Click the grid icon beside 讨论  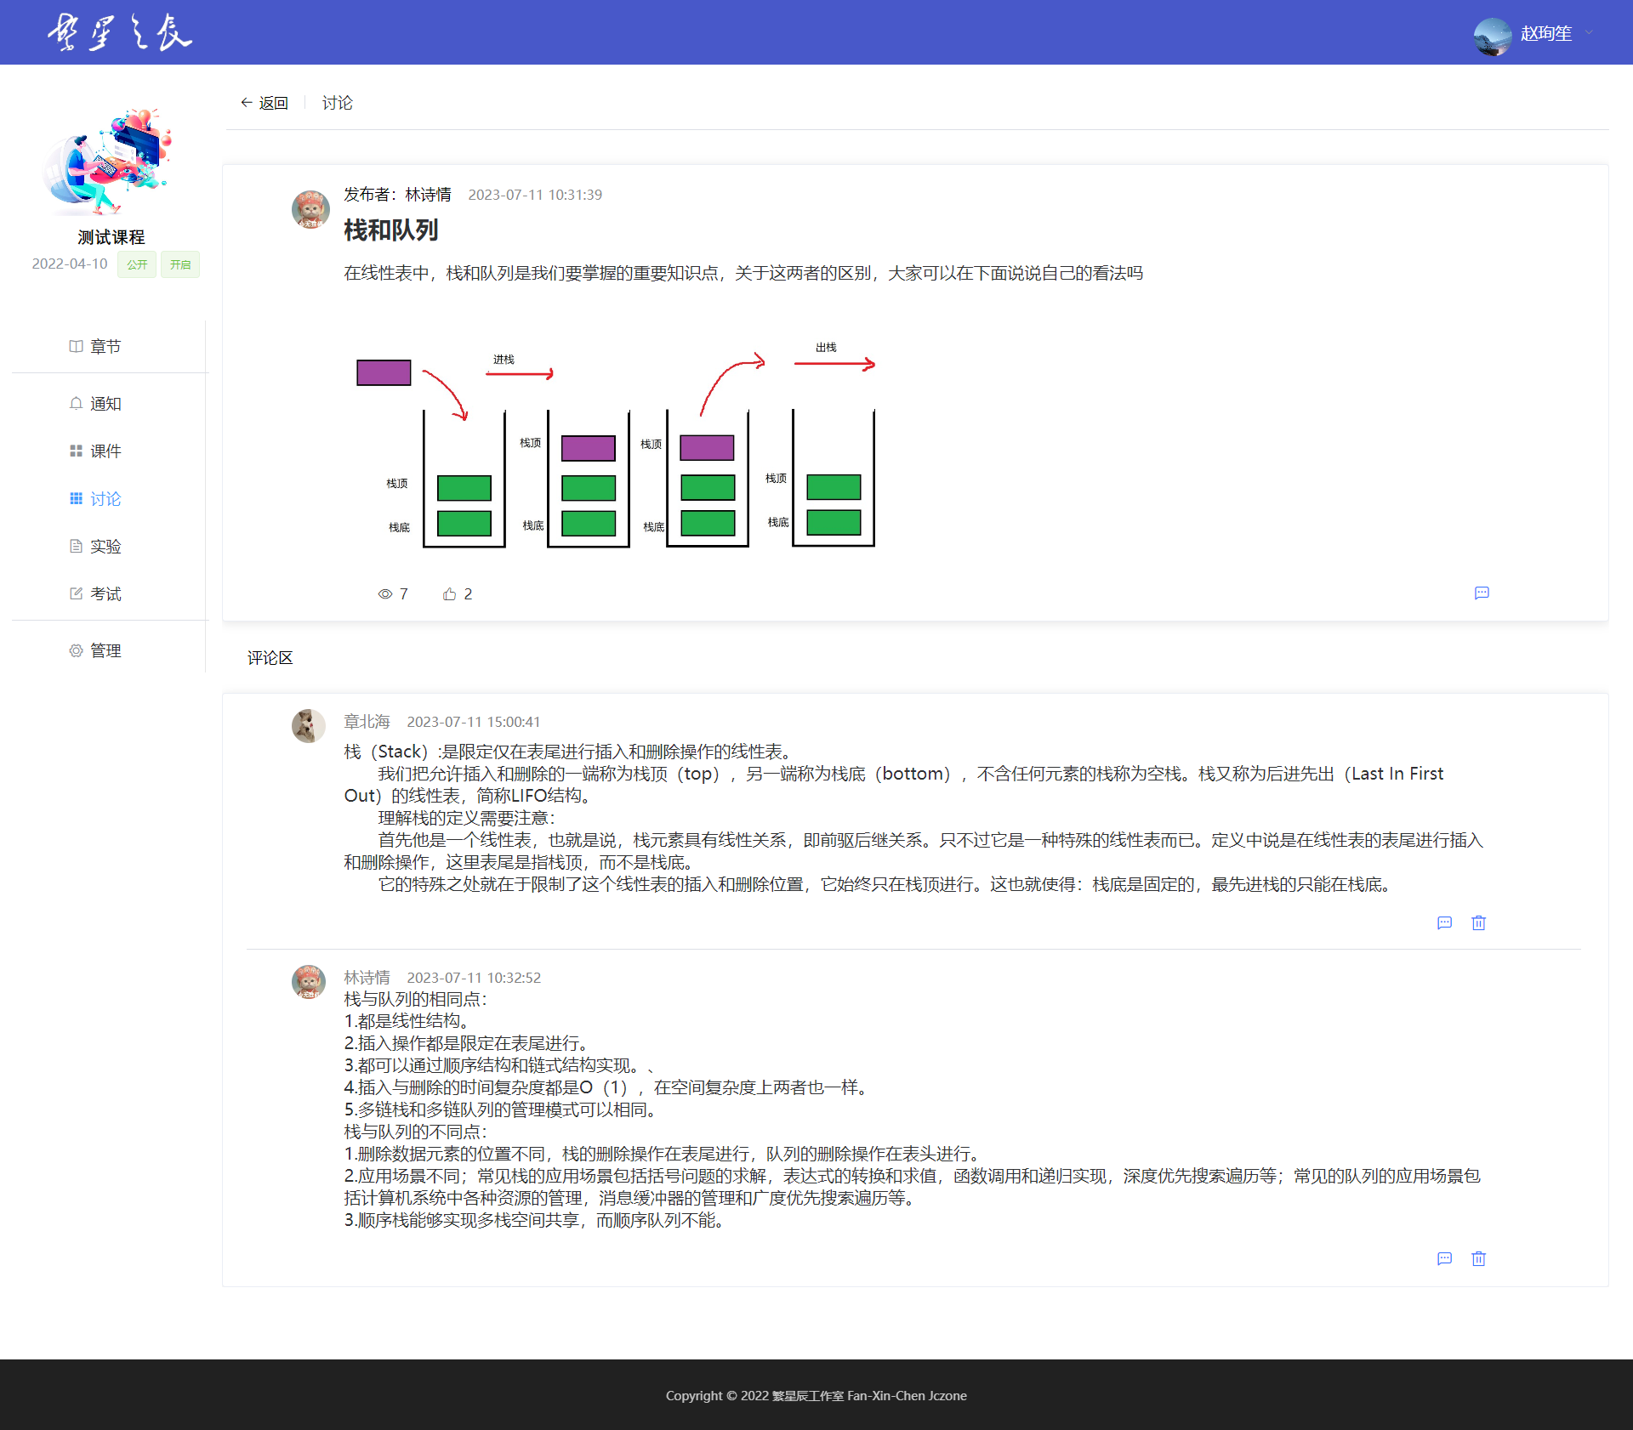point(76,498)
